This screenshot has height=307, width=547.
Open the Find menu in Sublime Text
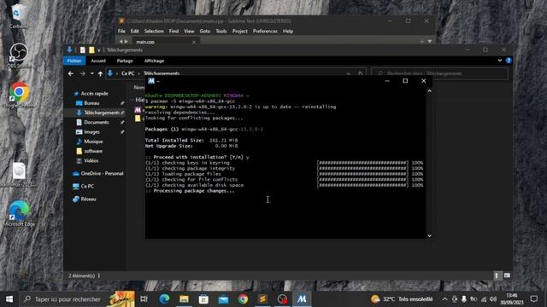tap(174, 32)
